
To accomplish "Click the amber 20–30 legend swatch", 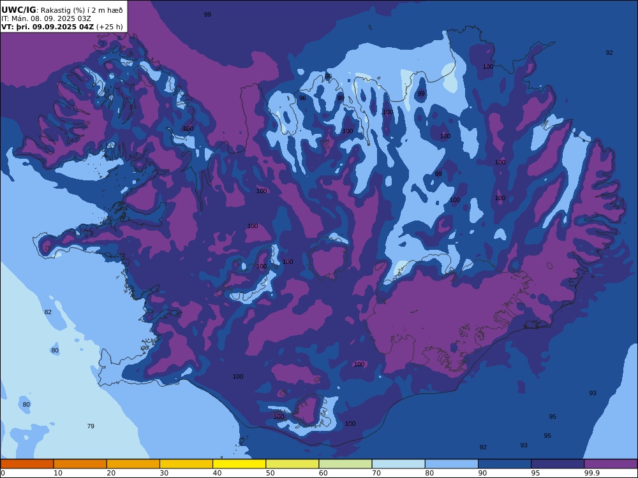I will (133, 464).
